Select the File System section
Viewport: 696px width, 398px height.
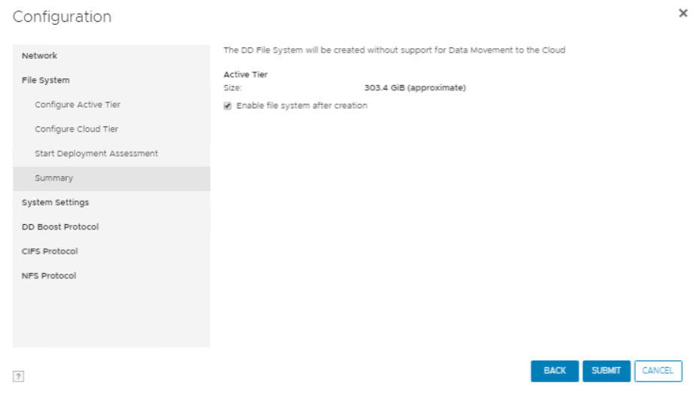coord(46,81)
